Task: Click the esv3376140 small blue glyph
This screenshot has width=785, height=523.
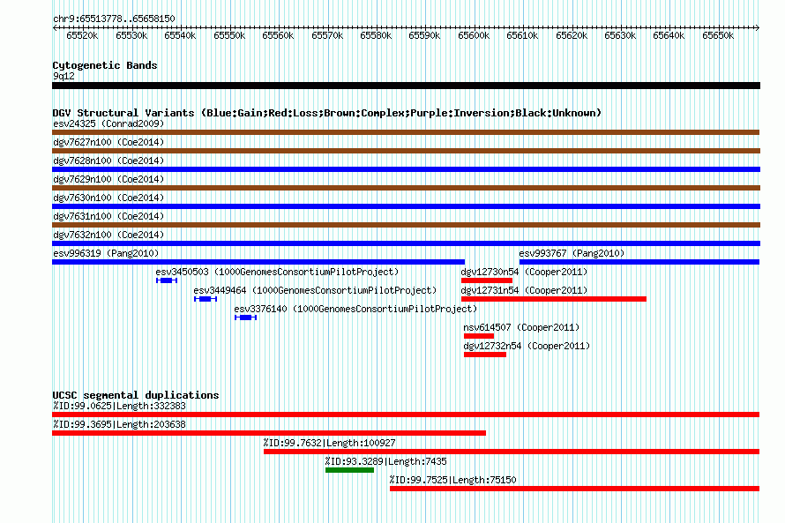Action: [245, 318]
